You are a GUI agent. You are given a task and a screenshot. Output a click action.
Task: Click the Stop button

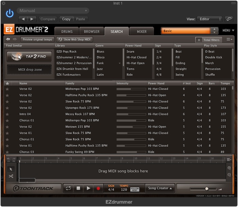(x=78, y=188)
